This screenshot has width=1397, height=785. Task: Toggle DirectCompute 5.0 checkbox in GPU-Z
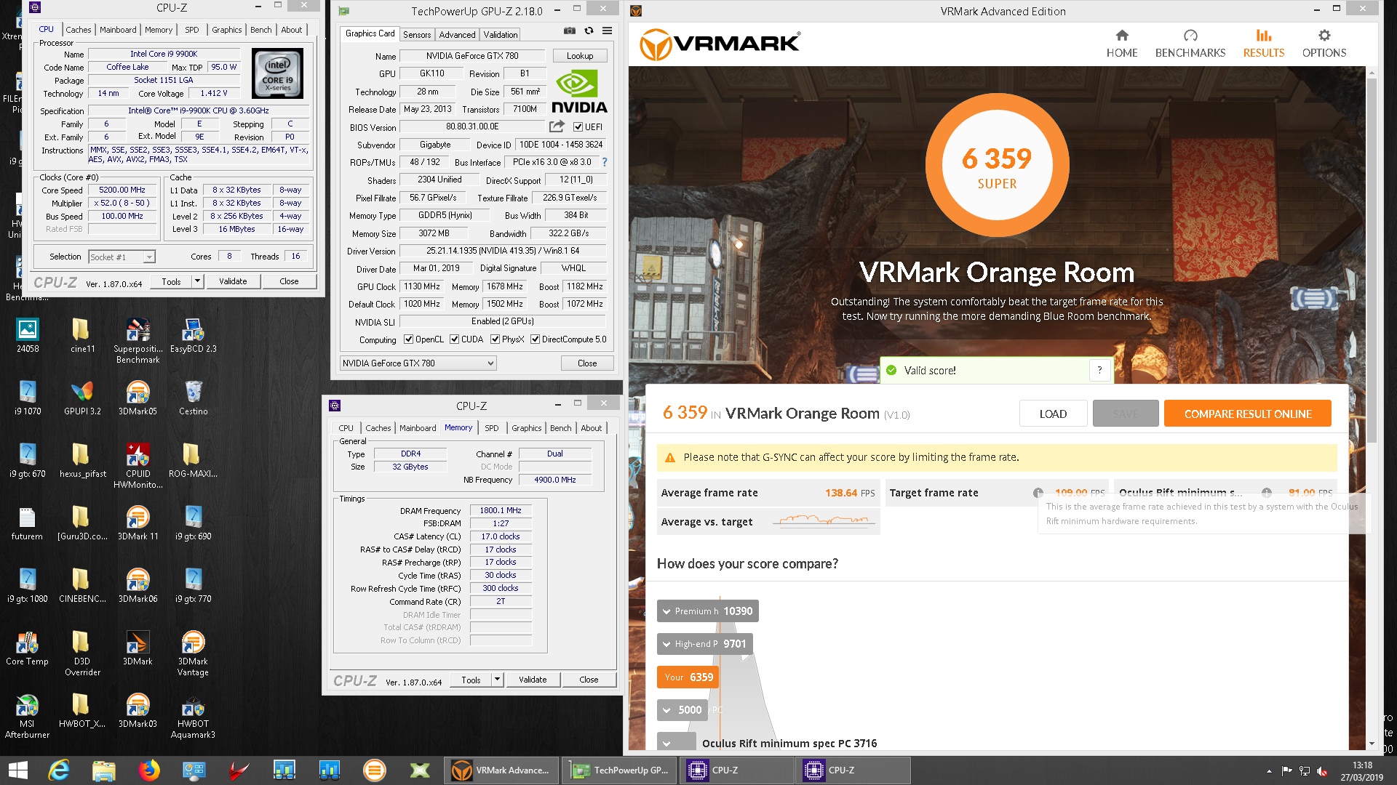coord(535,339)
